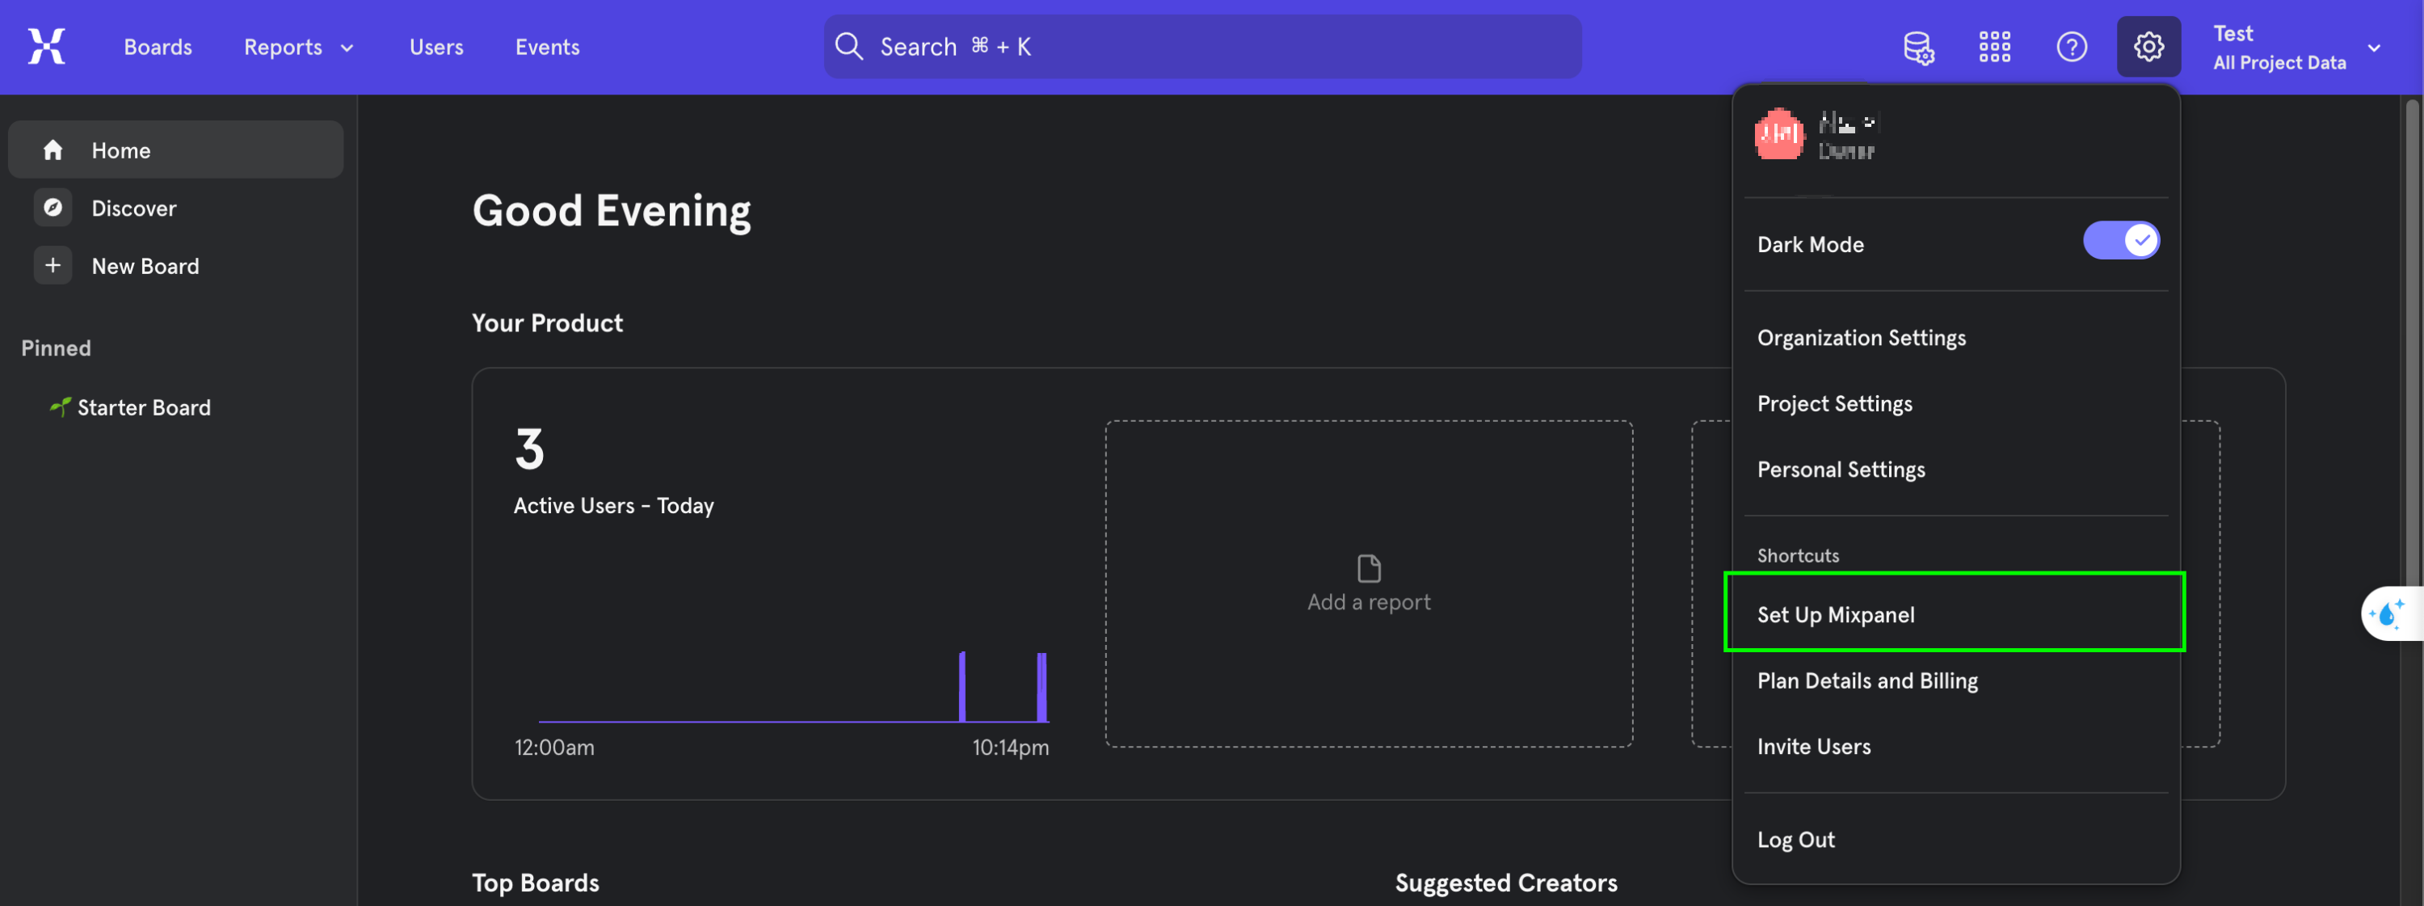Viewport: 2424px width, 906px height.
Task: Open the pinned Starter Board
Action: (144, 407)
